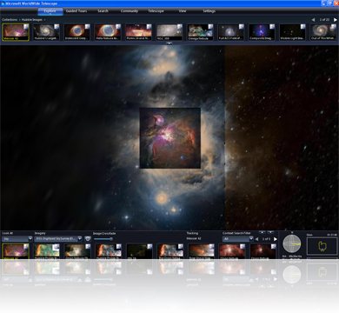Screen dimensions: 339x313
Task: Go to previous page of Hubble Images collection
Action: pyautogui.click(x=313, y=20)
